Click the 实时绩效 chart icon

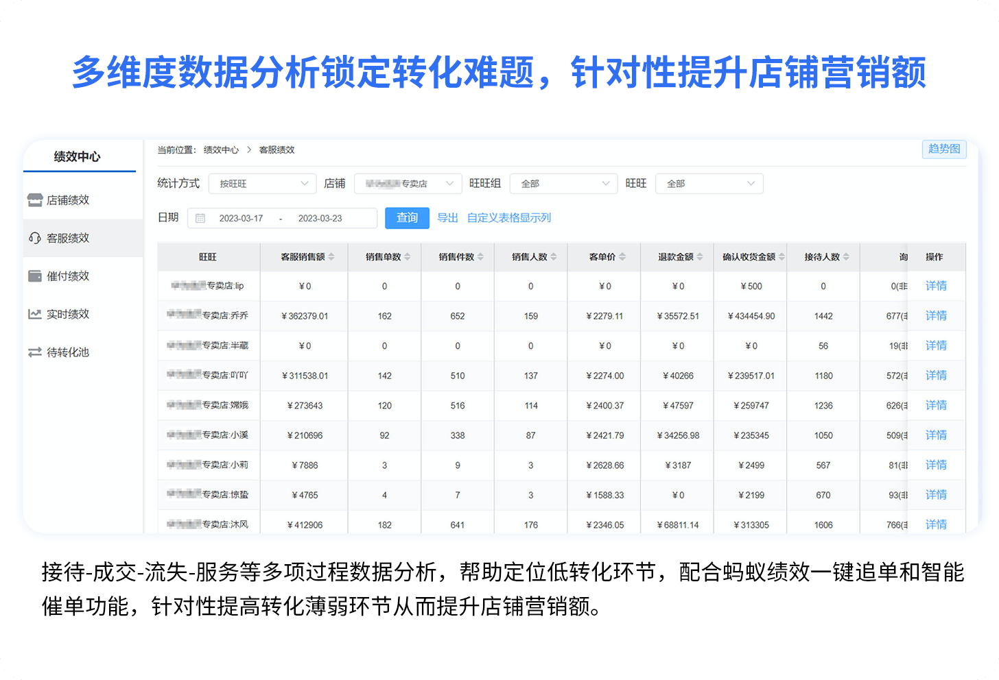click(x=35, y=314)
